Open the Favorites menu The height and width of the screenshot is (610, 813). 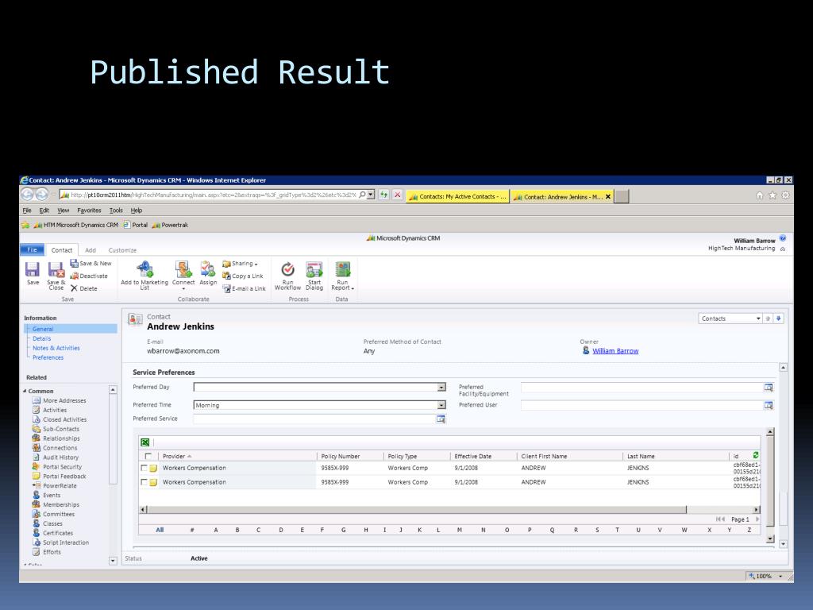89,210
